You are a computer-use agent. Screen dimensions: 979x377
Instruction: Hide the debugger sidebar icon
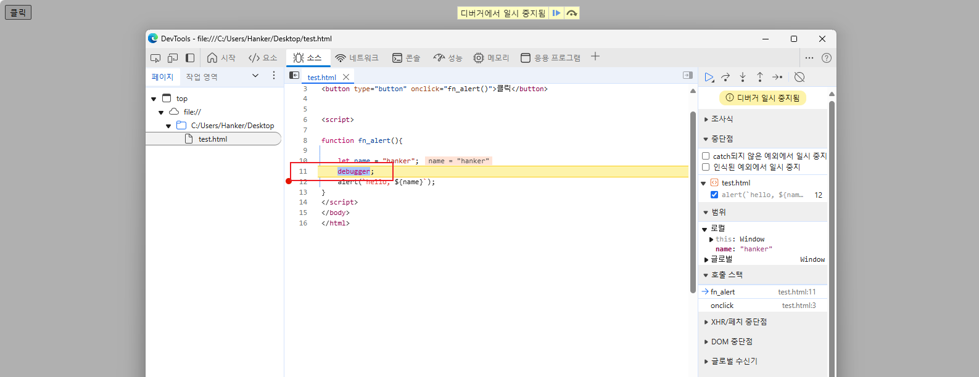(688, 75)
